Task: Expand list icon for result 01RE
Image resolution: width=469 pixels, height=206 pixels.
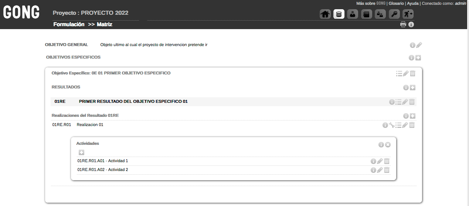Action: 398,102
